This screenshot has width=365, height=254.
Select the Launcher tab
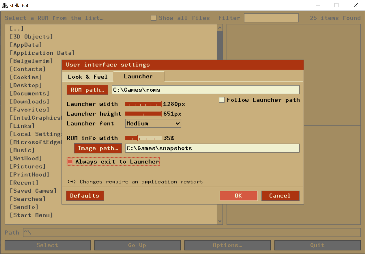tap(138, 77)
